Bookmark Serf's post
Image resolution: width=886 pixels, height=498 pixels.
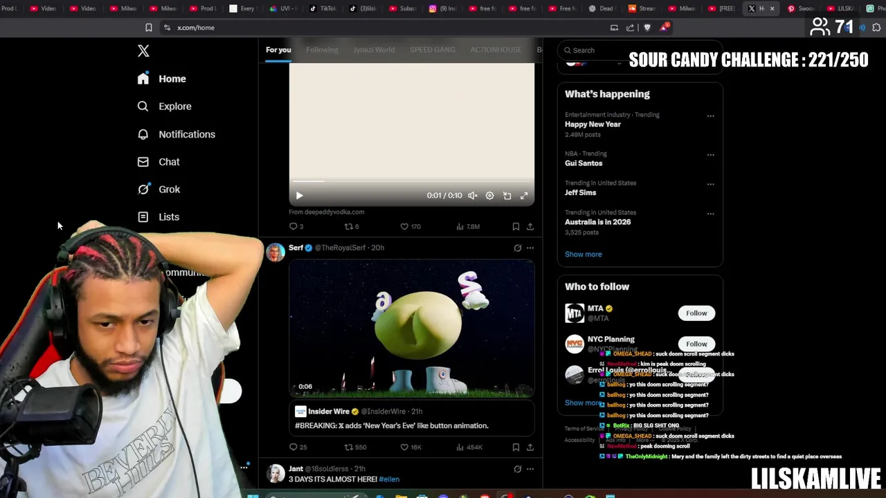click(x=516, y=447)
